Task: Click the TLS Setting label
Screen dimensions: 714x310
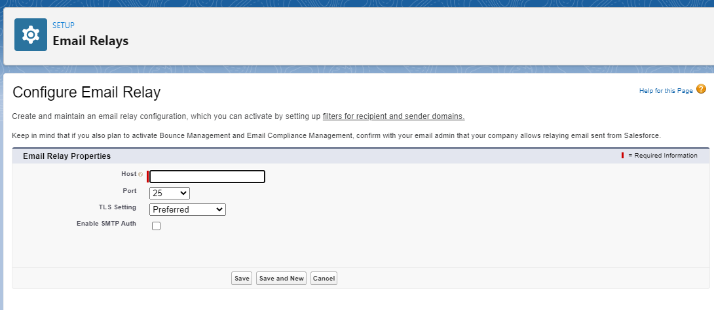Action: 117,207
